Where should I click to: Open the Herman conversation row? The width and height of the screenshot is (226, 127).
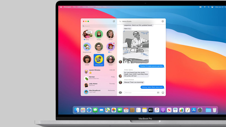coord(99,78)
